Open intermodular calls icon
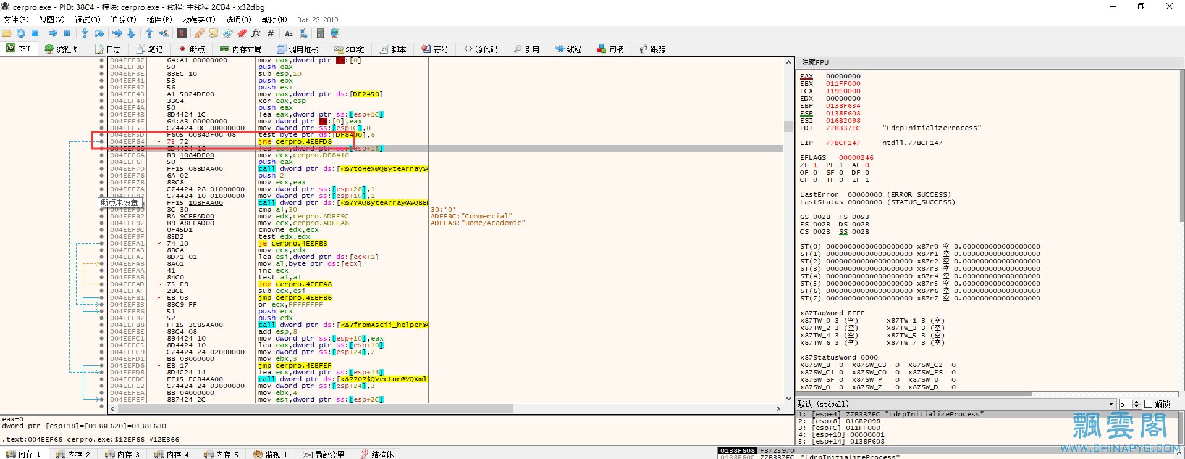Image resolution: width=1185 pixels, height=459 pixels. point(303,33)
